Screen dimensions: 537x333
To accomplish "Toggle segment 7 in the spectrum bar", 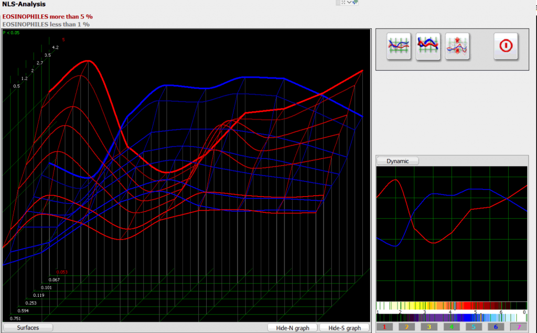I will 519,326.
